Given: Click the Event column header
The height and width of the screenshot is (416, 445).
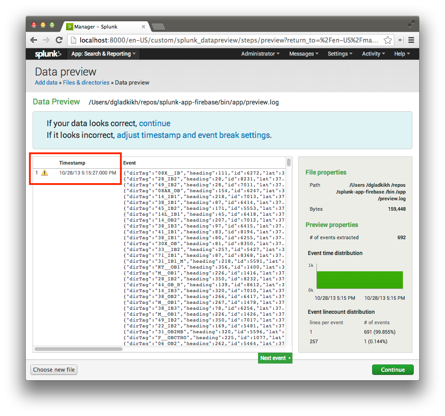Looking at the screenshot, I should click(x=129, y=163).
